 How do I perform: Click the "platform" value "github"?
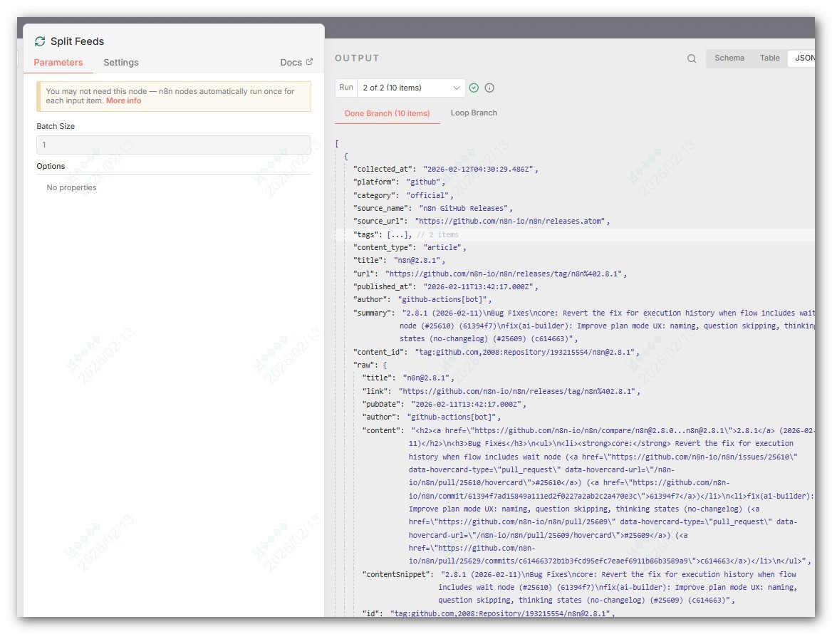pos(425,182)
